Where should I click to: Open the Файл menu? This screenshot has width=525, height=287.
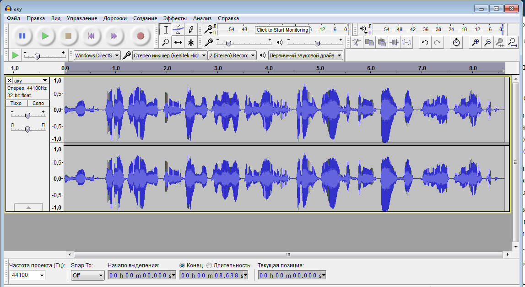pos(13,18)
